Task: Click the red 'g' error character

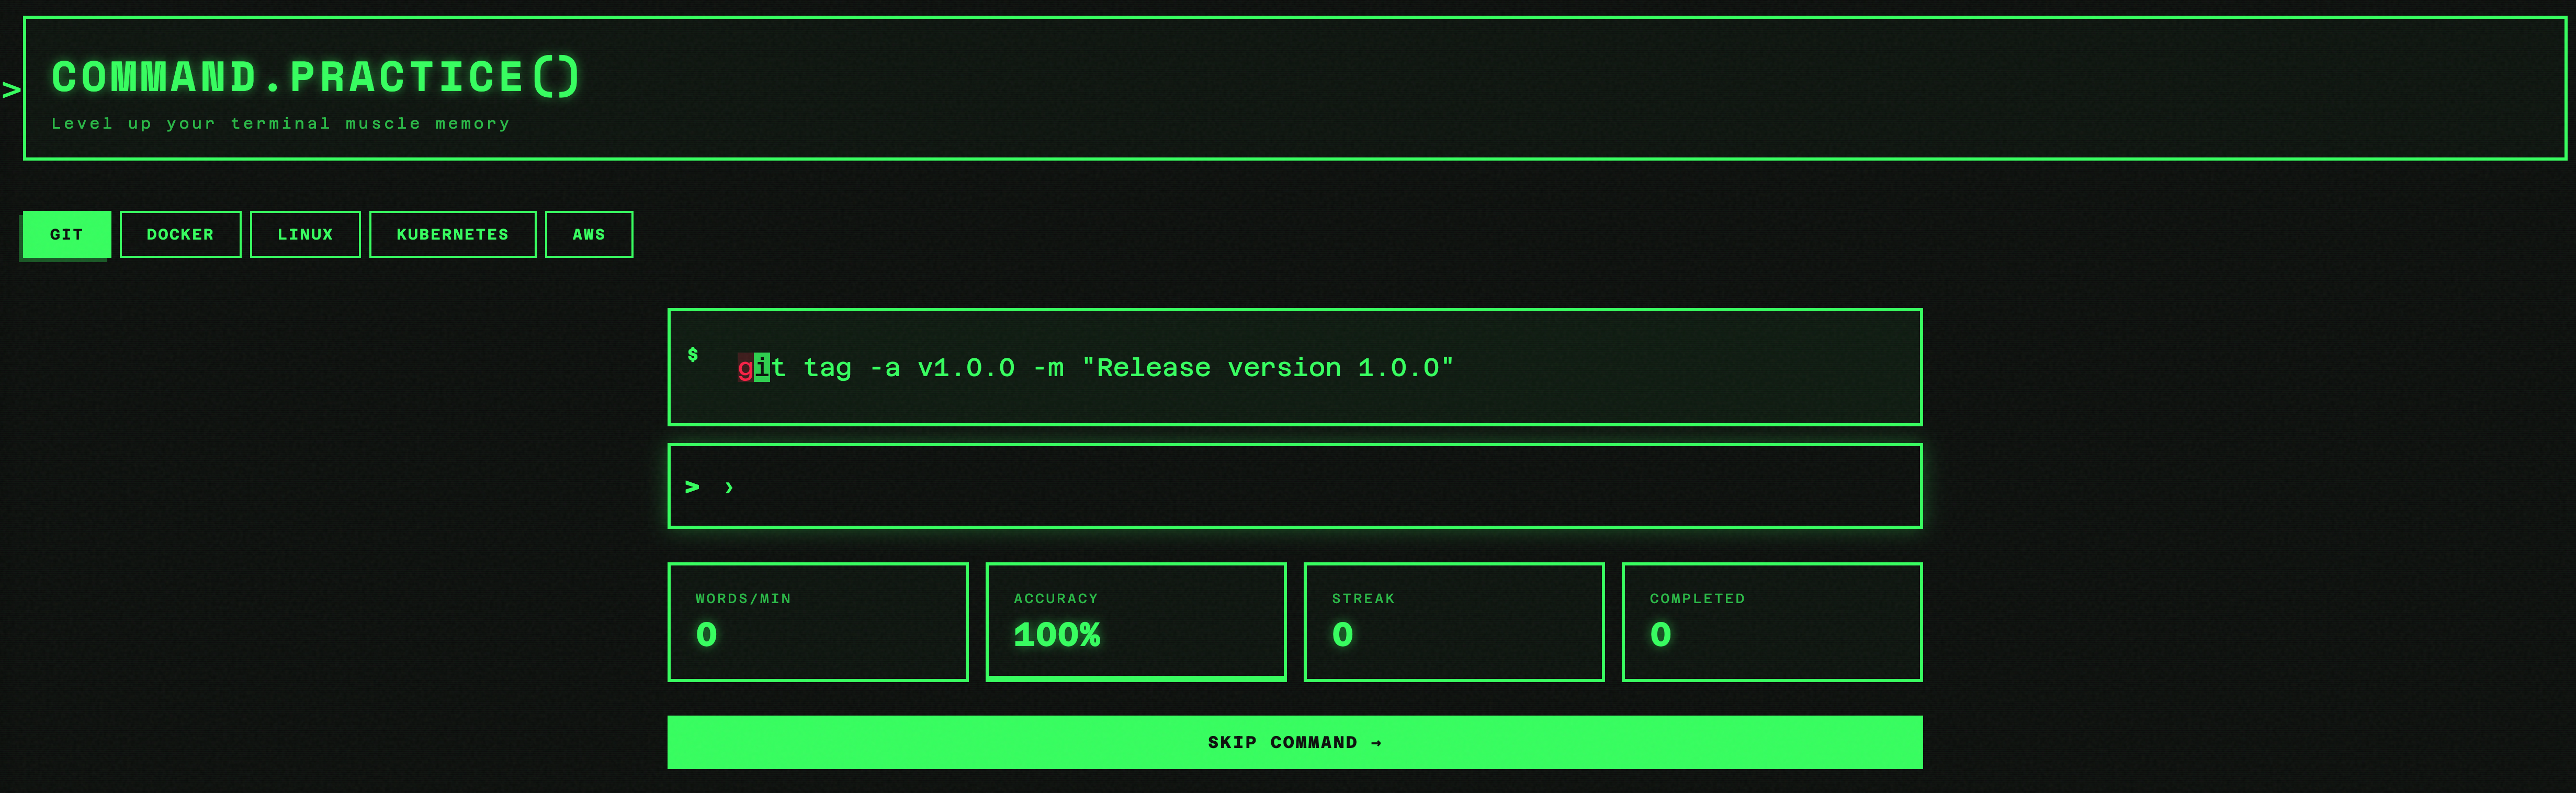Action: [x=745, y=368]
